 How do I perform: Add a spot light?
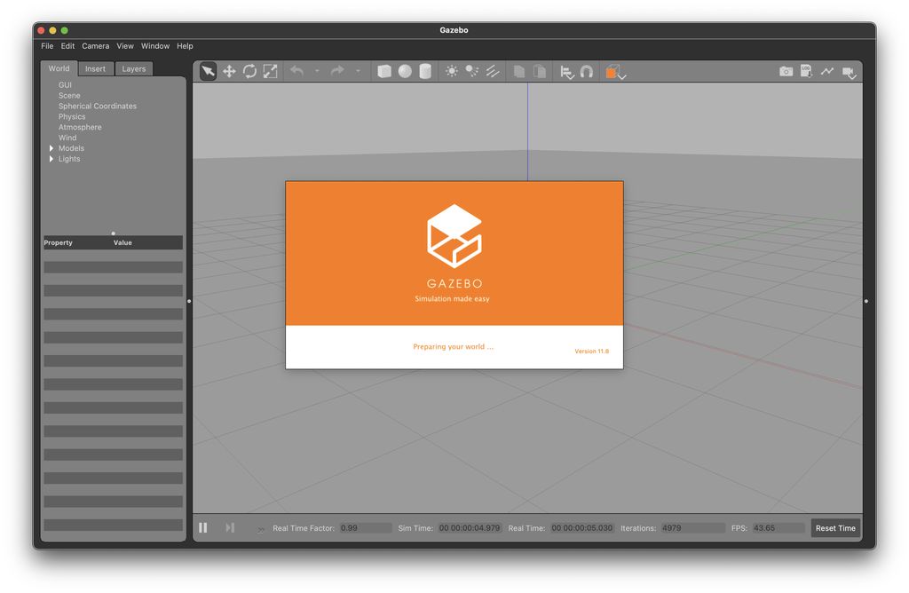472,71
